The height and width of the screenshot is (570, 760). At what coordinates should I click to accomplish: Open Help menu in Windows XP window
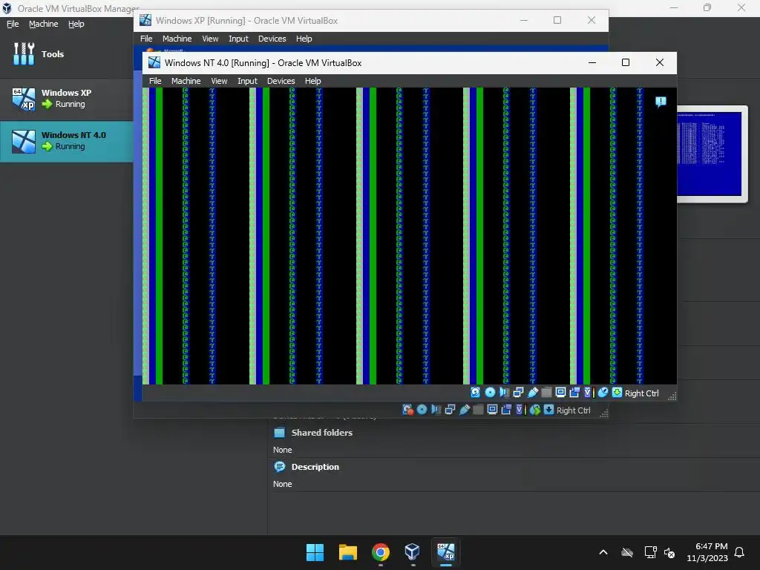pos(304,39)
